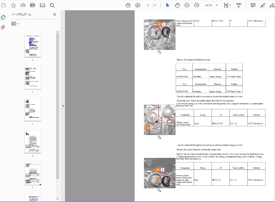Open the page thumbnails panel icon
Image resolution: width=275 pixels, height=202 pixels.
(3, 17)
